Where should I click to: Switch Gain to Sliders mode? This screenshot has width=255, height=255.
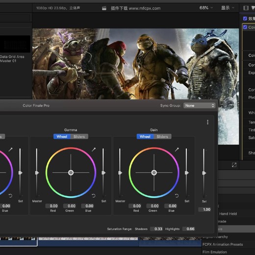(162, 136)
